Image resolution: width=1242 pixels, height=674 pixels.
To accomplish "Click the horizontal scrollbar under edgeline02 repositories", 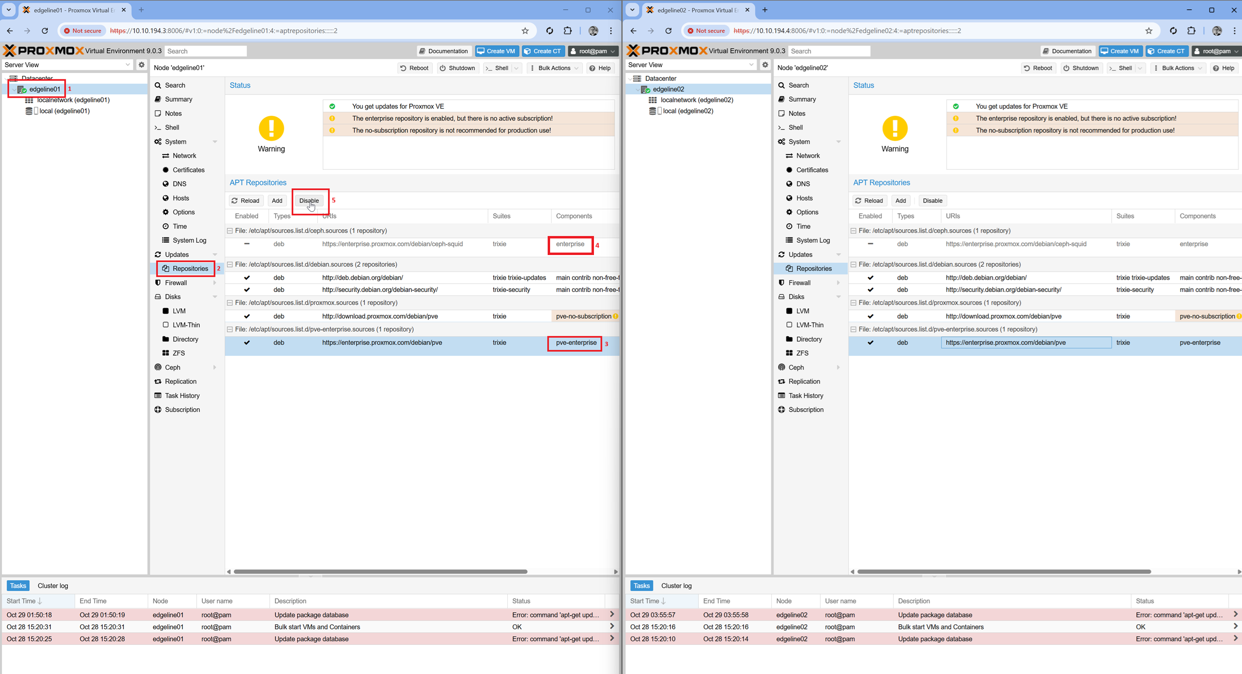I will pos(1004,571).
